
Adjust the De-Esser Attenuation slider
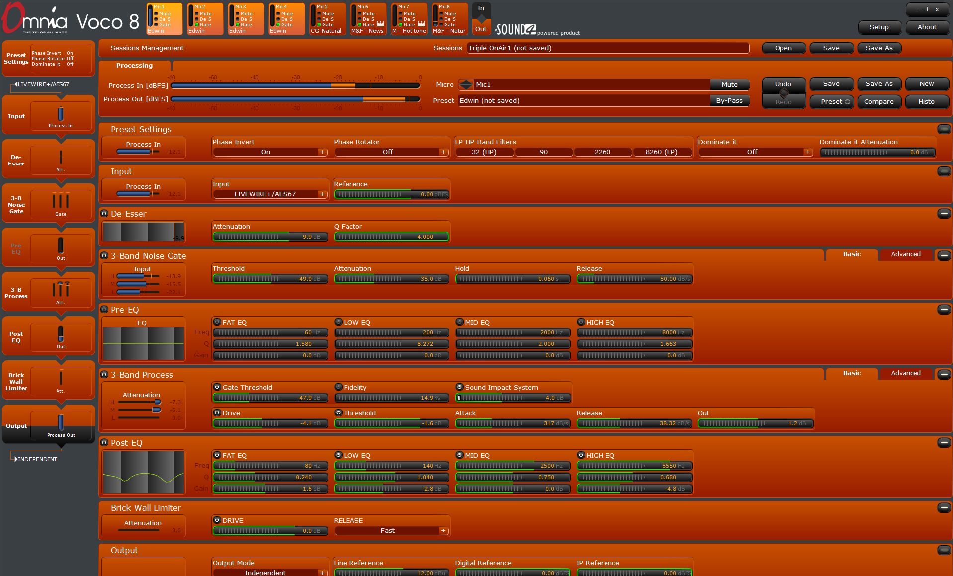[x=270, y=237]
